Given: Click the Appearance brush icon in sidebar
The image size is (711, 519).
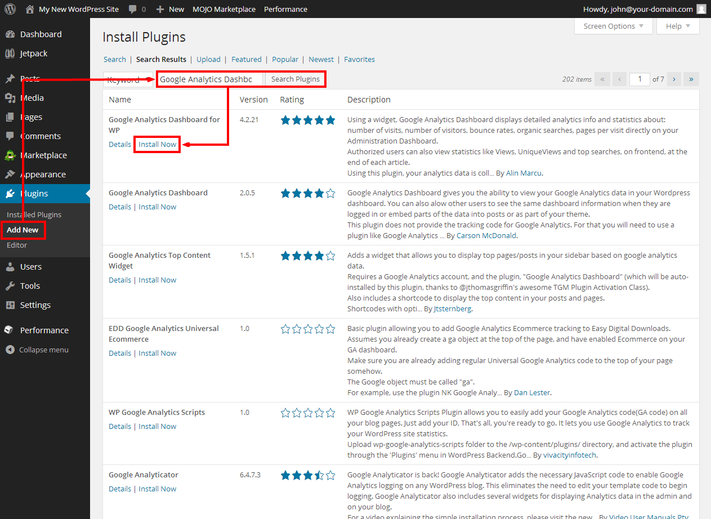Looking at the screenshot, I should coord(10,175).
